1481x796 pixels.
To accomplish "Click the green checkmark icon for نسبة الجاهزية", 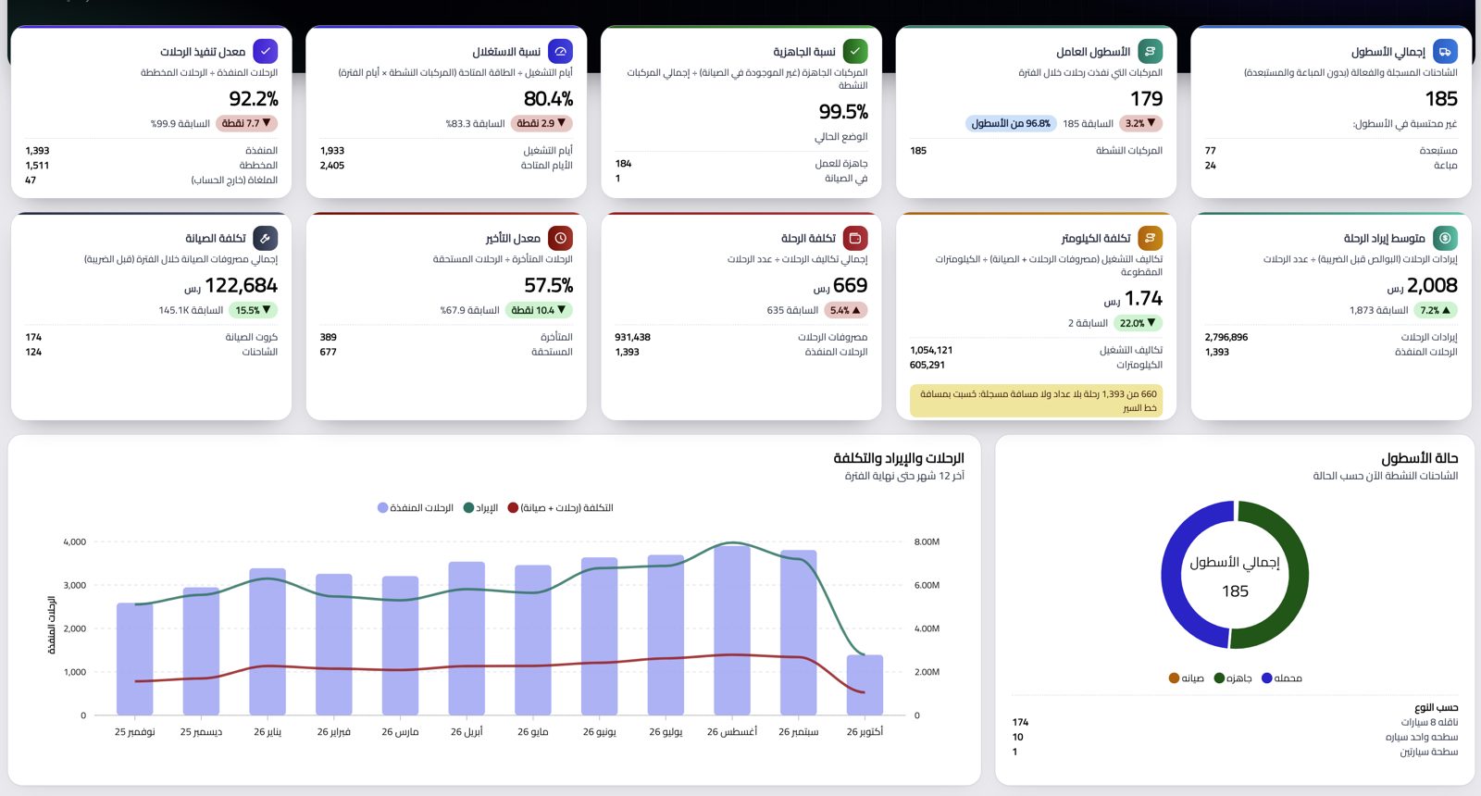I will 855,52.
